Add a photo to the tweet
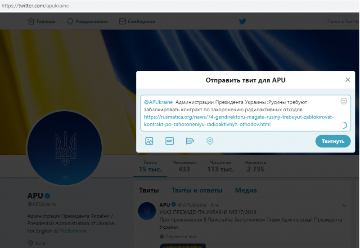The height and width of the screenshot is (248, 360). point(149,141)
